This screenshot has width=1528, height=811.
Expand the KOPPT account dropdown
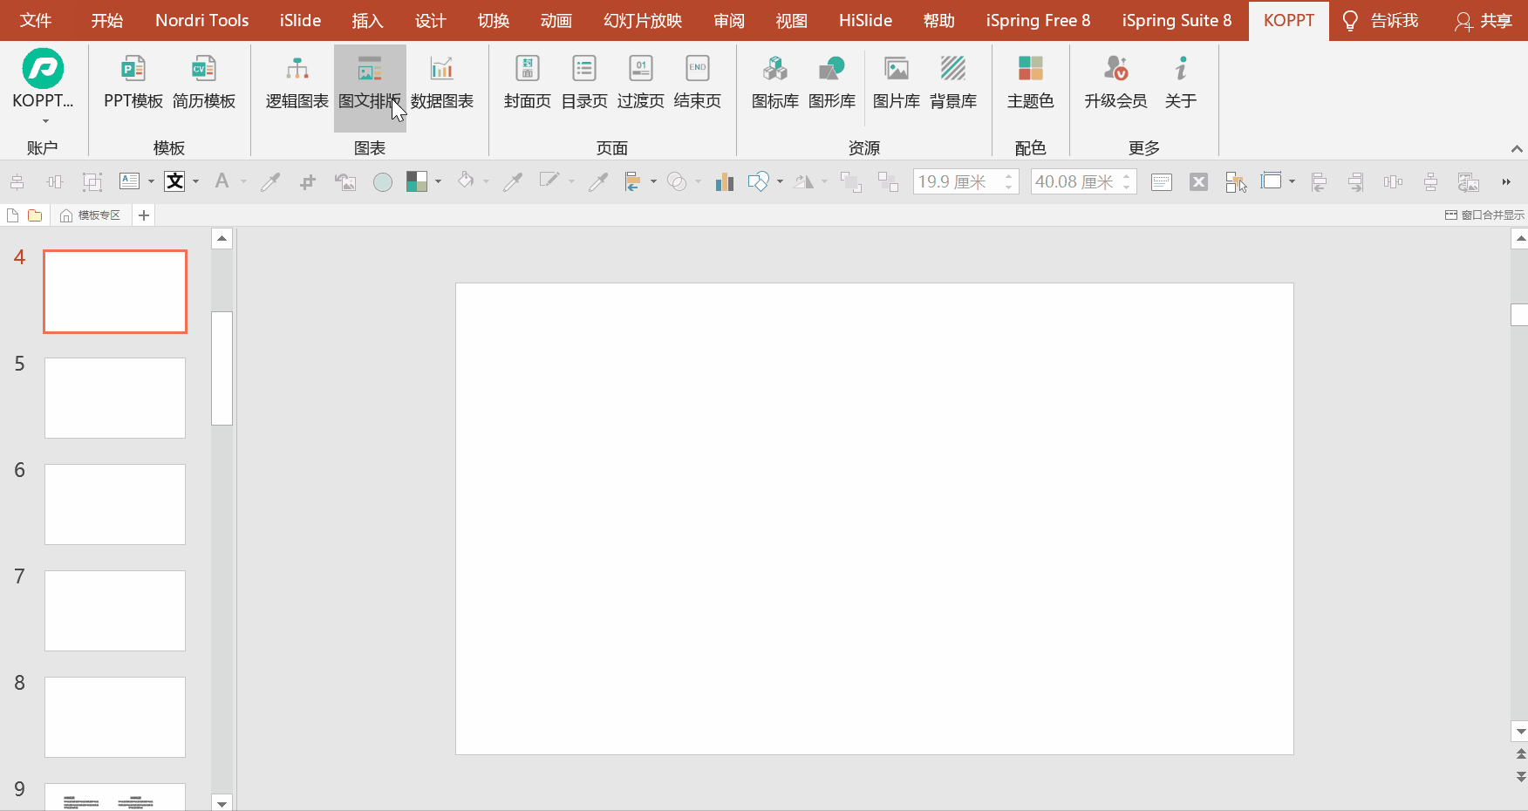[44, 120]
